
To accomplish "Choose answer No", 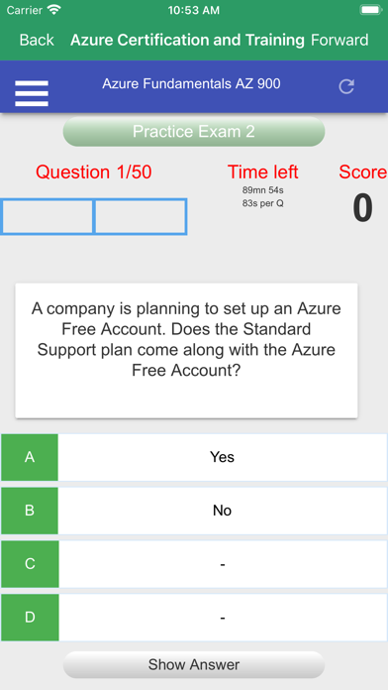I will click(223, 511).
